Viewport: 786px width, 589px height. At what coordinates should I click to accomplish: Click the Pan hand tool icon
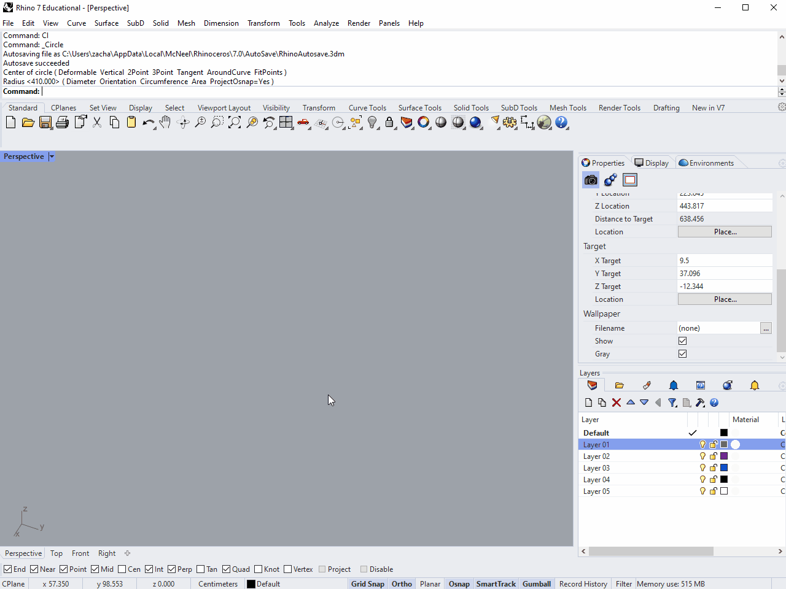click(165, 123)
